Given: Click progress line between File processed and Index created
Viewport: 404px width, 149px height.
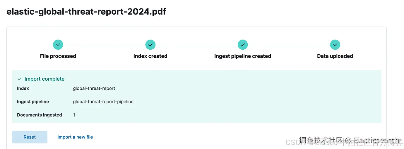Looking at the screenshot, I should (104, 45).
